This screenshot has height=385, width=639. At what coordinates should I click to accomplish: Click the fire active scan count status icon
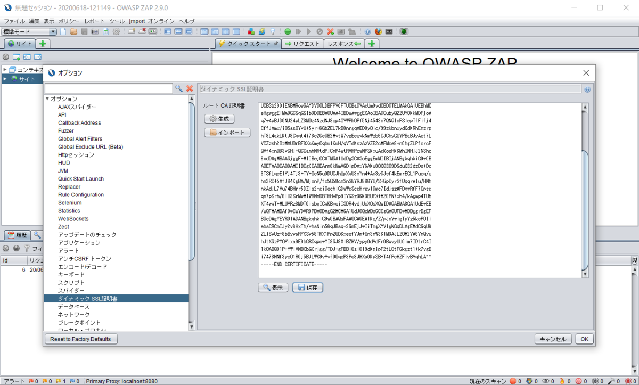pos(564,381)
